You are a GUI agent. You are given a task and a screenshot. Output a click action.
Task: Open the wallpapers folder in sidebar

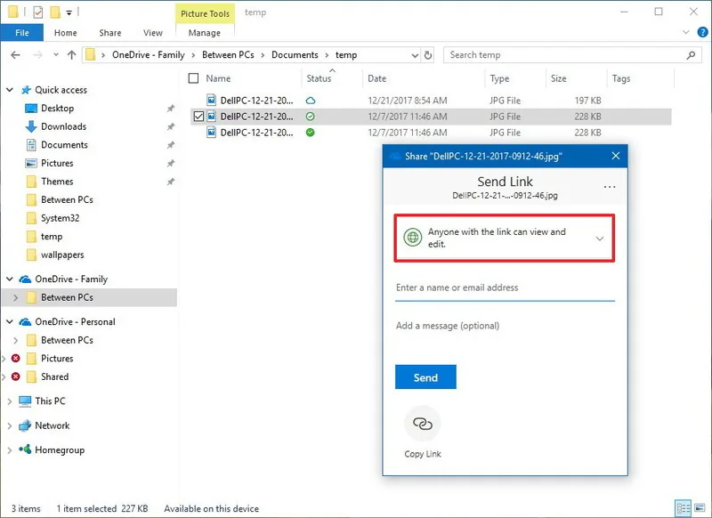(62, 255)
